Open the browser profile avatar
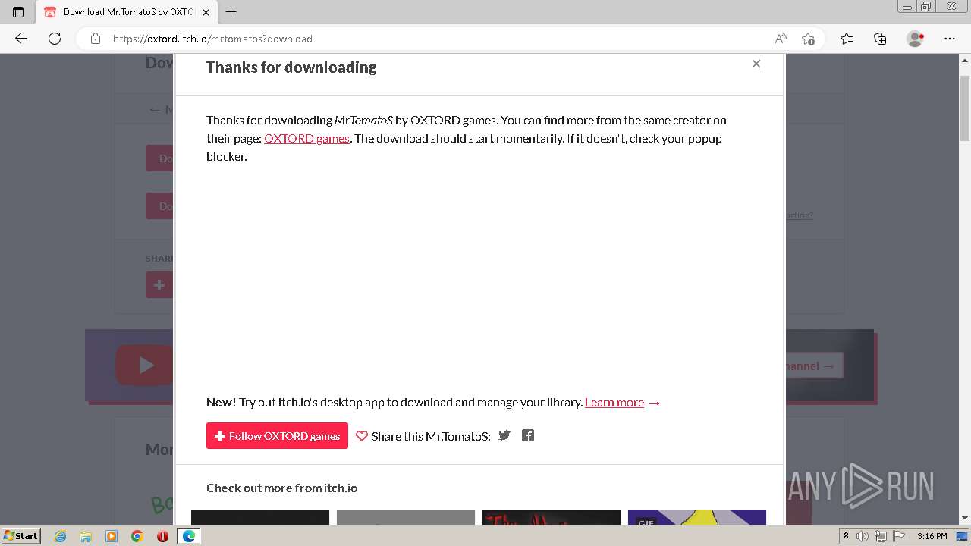The width and height of the screenshot is (971, 546). pyautogui.click(x=915, y=39)
